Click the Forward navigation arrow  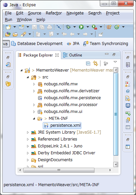85,34
